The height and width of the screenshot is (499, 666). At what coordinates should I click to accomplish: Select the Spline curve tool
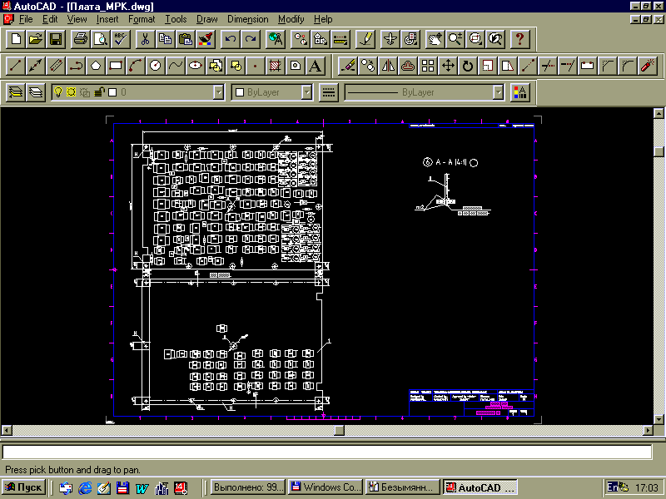(176, 66)
